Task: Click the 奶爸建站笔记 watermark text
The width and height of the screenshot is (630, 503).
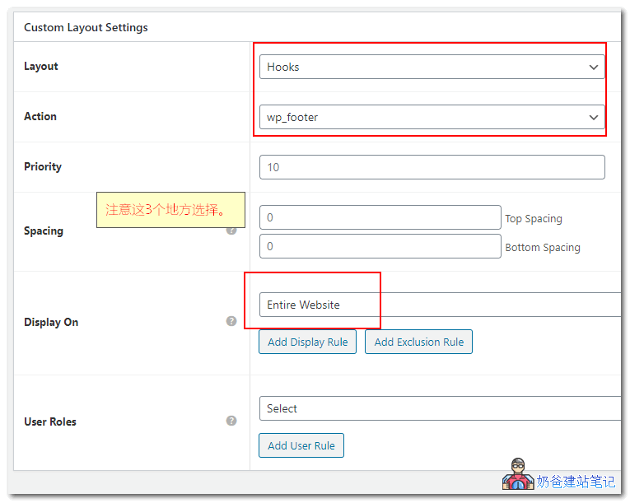Action: point(576,482)
